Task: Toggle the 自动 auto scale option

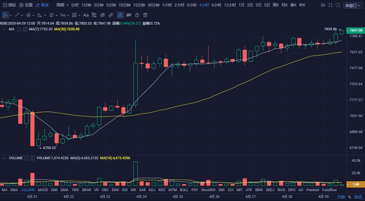Action: pyautogui.click(x=358, y=197)
